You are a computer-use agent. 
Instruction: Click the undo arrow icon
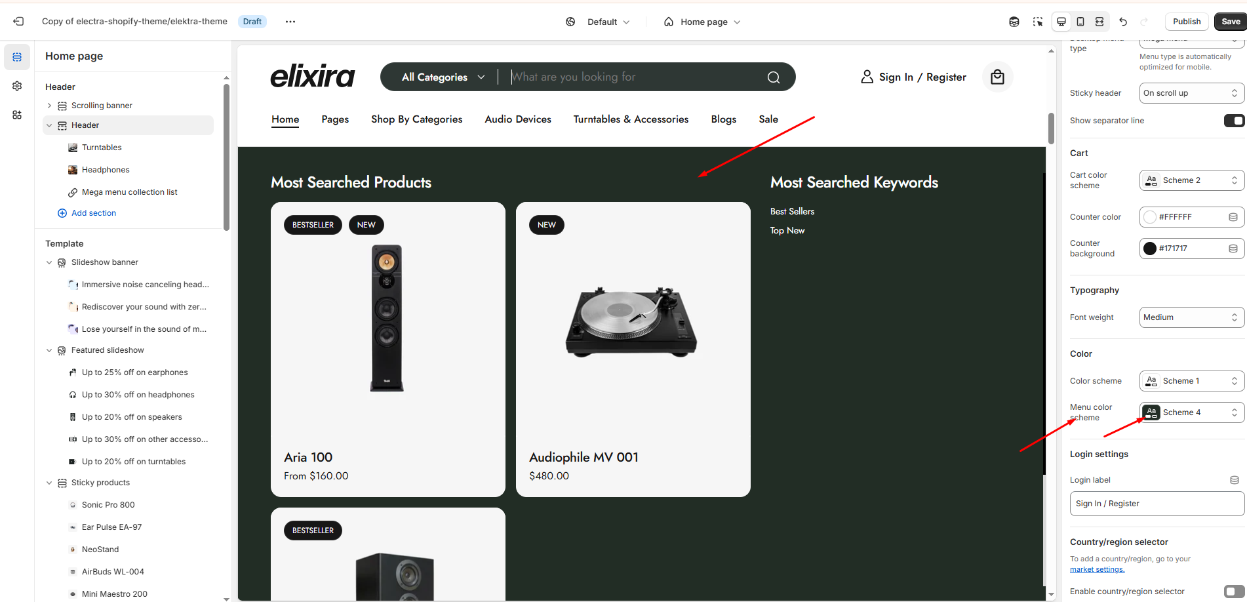click(x=1123, y=22)
